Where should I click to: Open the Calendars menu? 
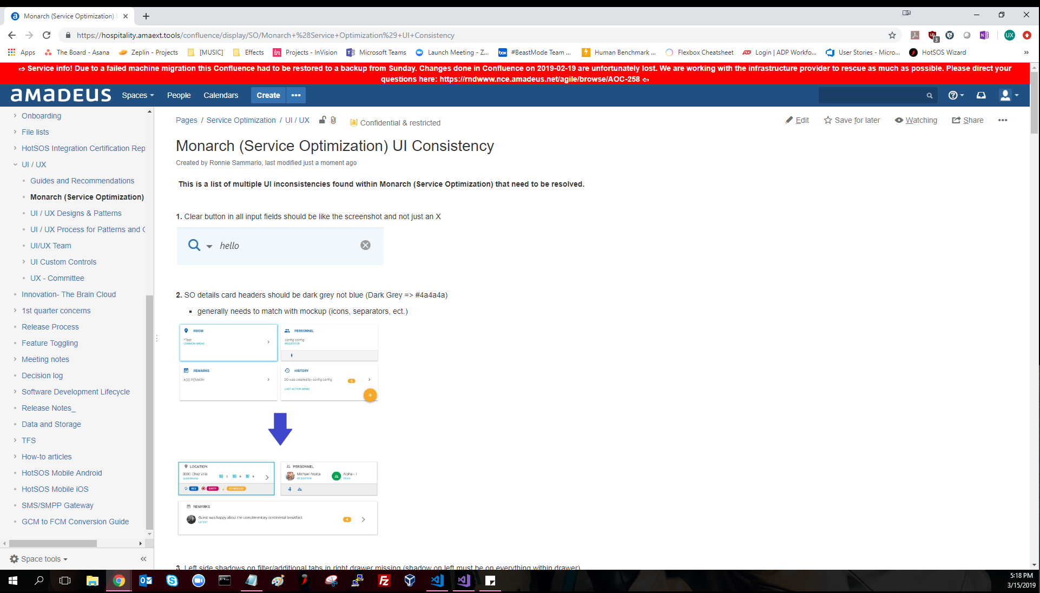[x=221, y=95]
